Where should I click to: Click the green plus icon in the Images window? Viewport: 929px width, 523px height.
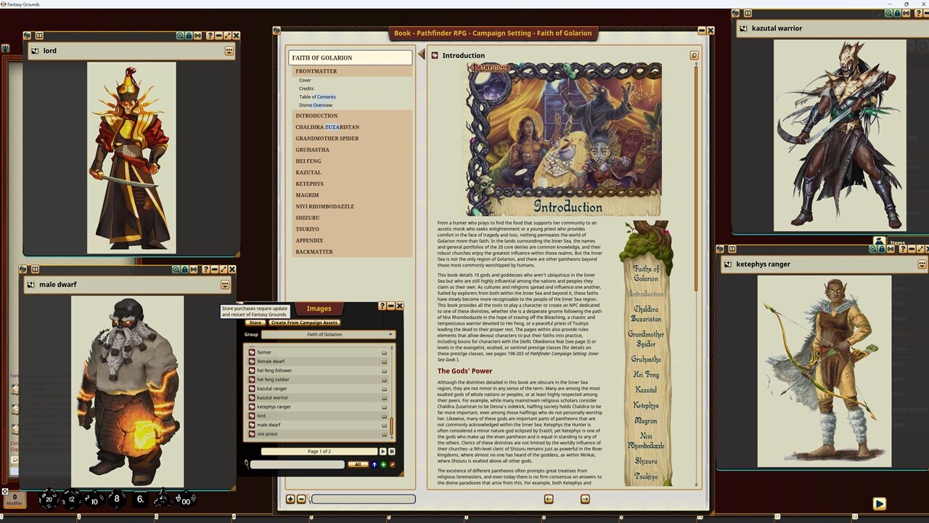pyautogui.click(x=383, y=464)
